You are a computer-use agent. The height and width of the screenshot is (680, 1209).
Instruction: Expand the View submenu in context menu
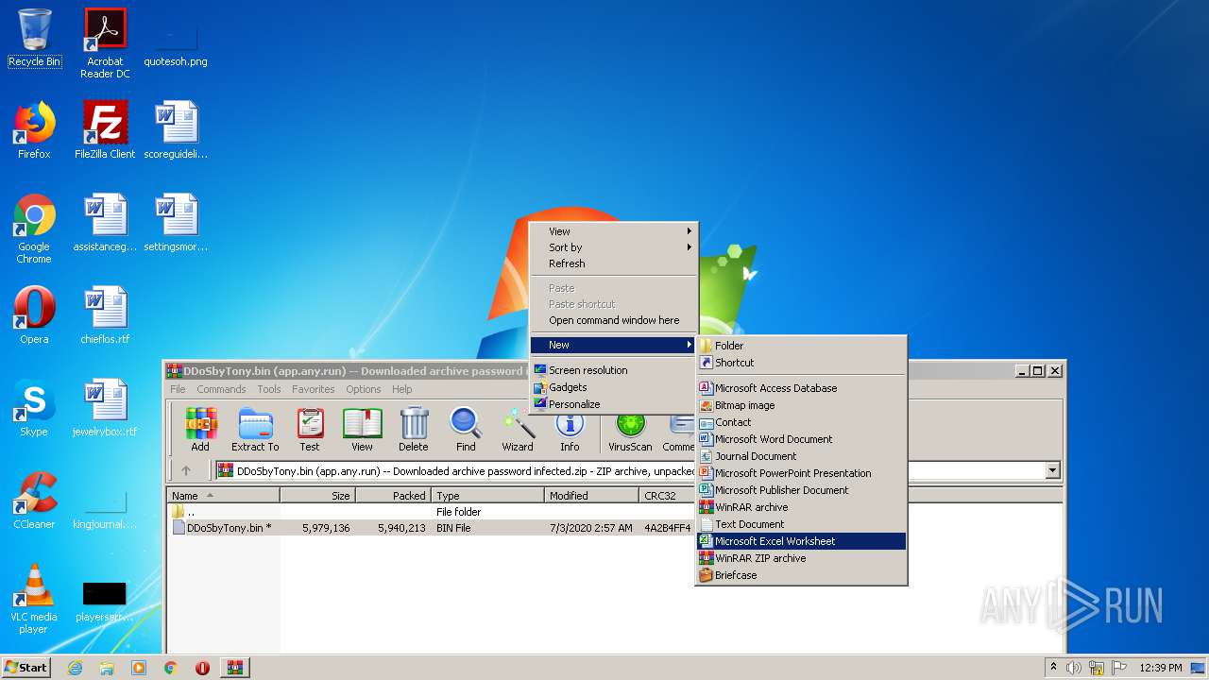click(613, 231)
